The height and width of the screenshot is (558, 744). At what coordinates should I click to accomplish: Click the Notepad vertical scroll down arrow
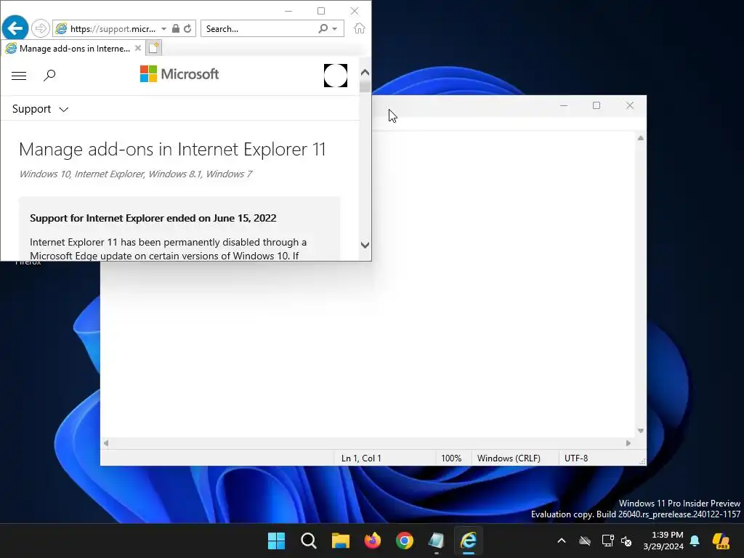[x=641, y=431]
